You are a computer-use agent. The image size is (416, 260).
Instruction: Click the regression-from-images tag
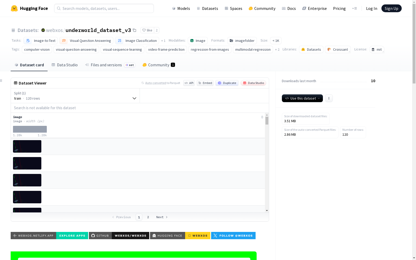pos(210,49)
